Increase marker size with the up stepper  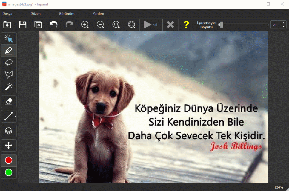pos(284,23)
